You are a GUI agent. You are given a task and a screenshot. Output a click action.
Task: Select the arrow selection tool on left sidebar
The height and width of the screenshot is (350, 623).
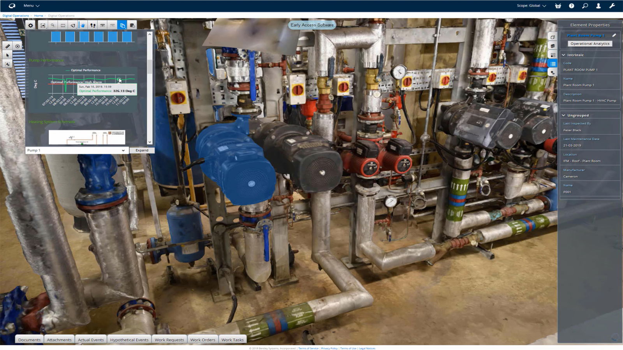pyautogui.click(x=7, y=55)
